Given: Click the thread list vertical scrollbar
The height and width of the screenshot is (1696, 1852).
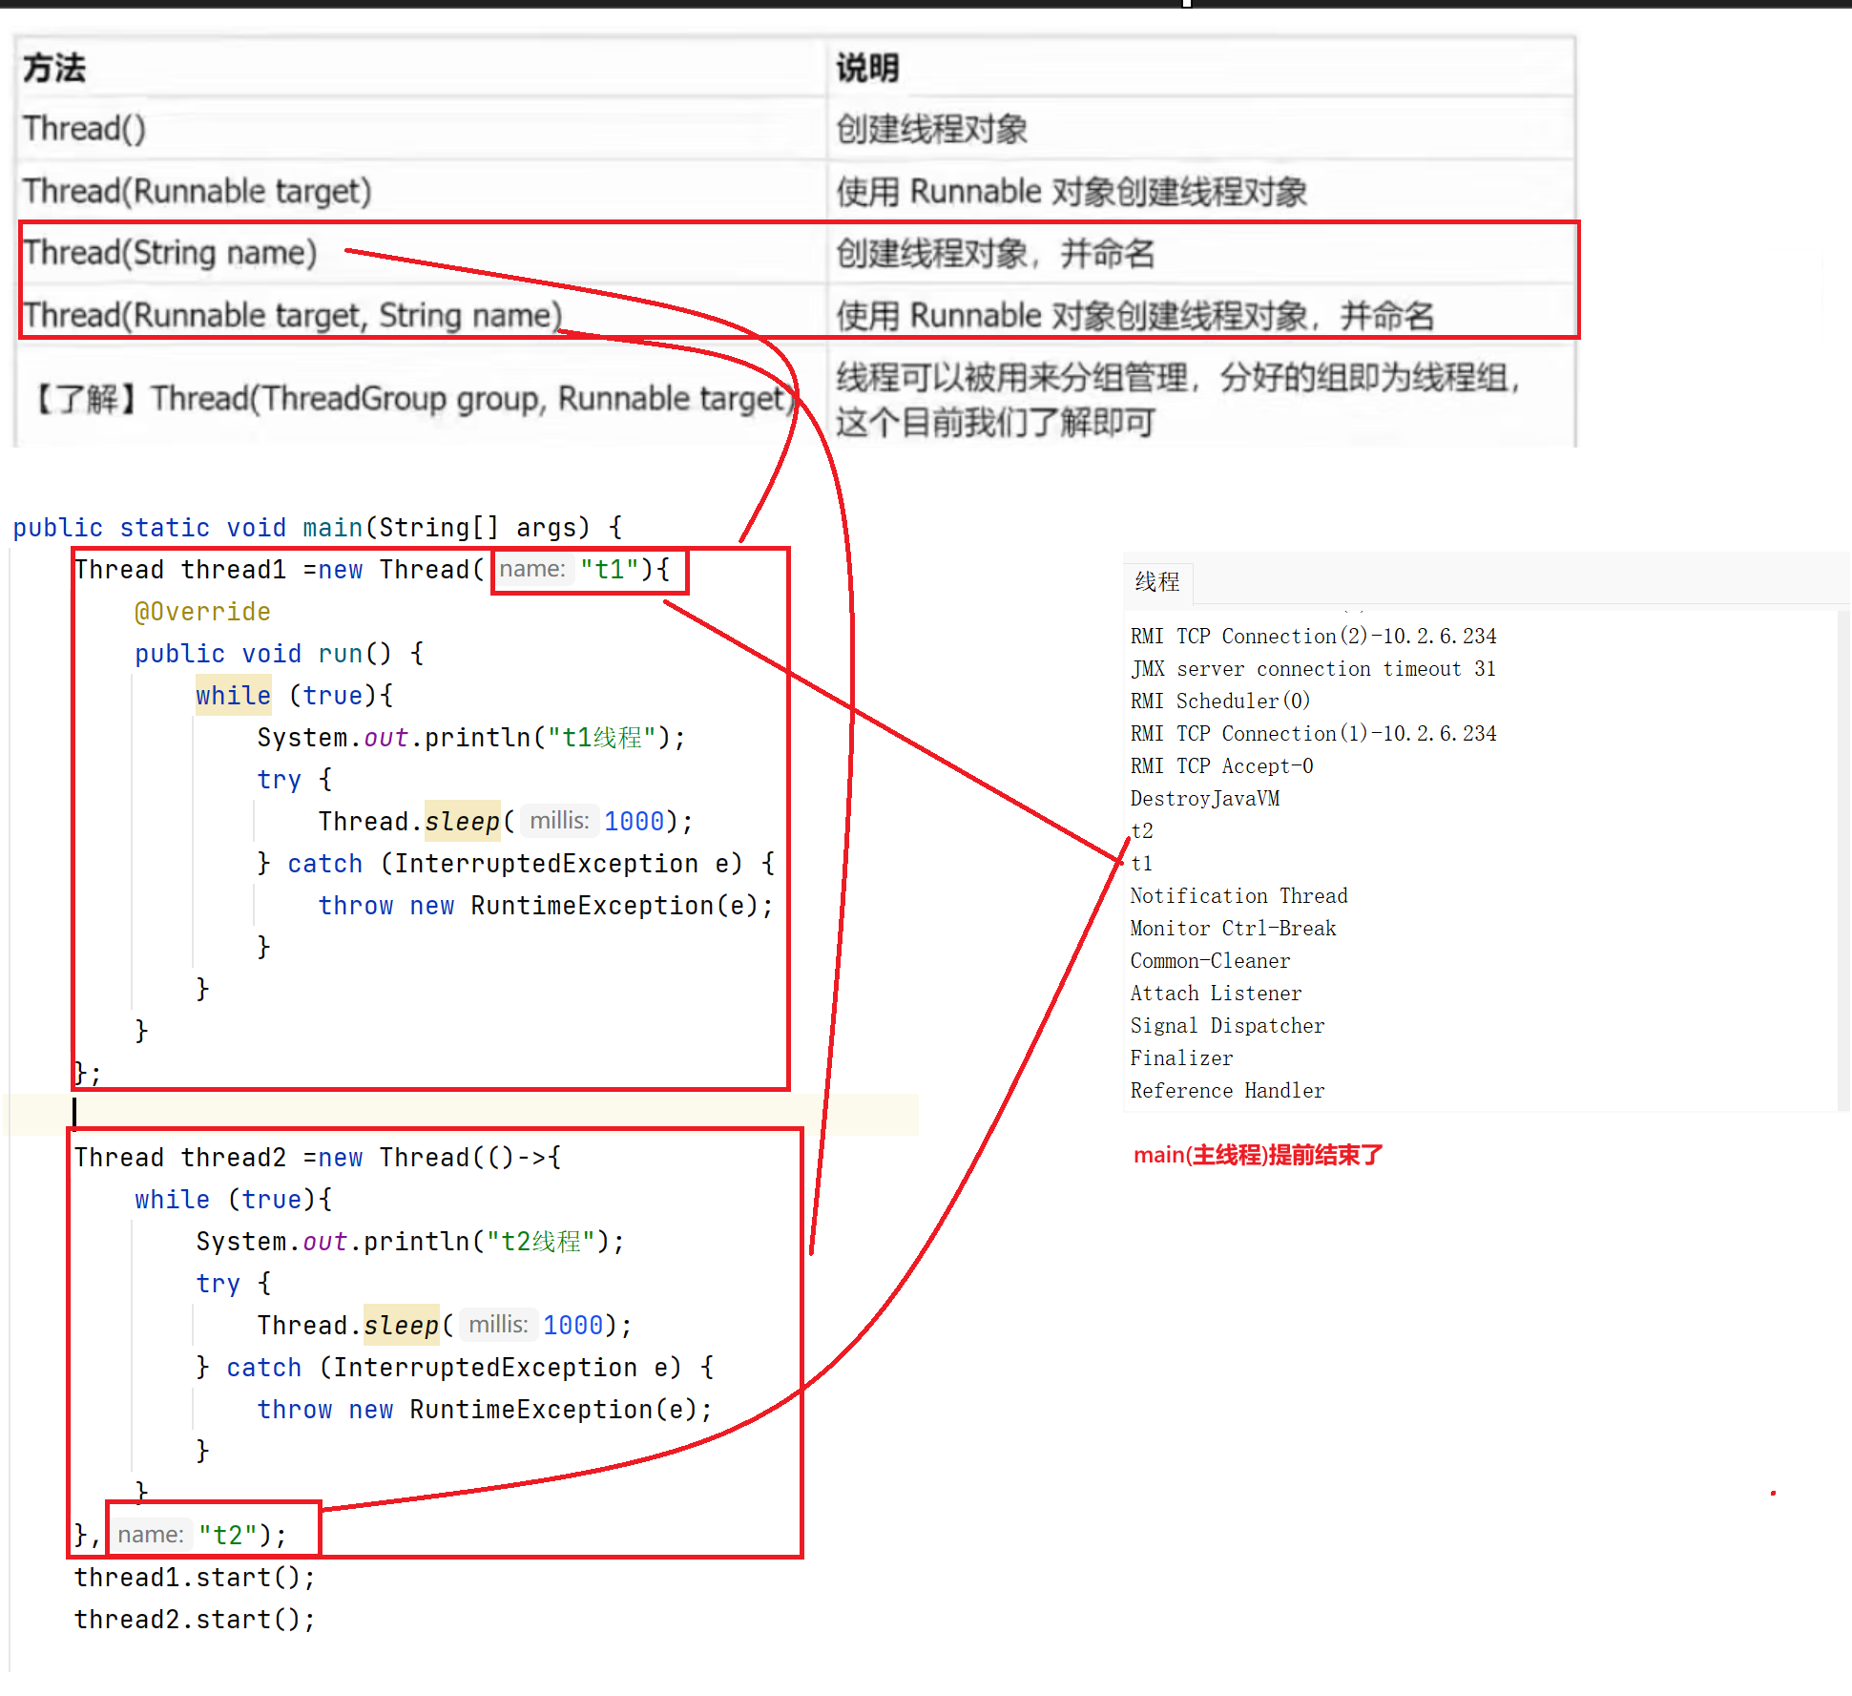Looking at the screenshot, I should pyautogui.click(x=1842, y=859).
